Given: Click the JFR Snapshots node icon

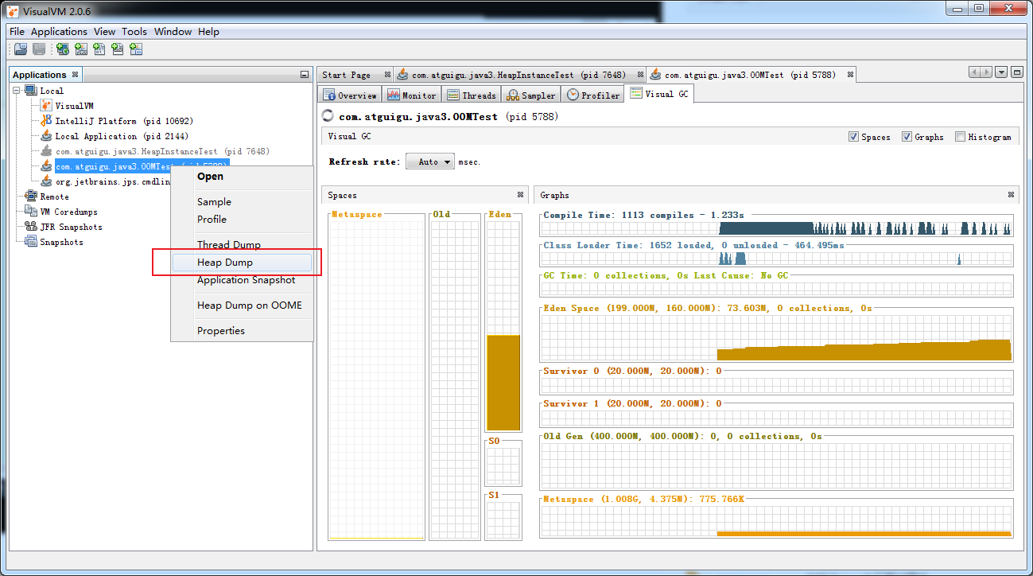Looking at the screenshot, I should (x=31, y=227).
